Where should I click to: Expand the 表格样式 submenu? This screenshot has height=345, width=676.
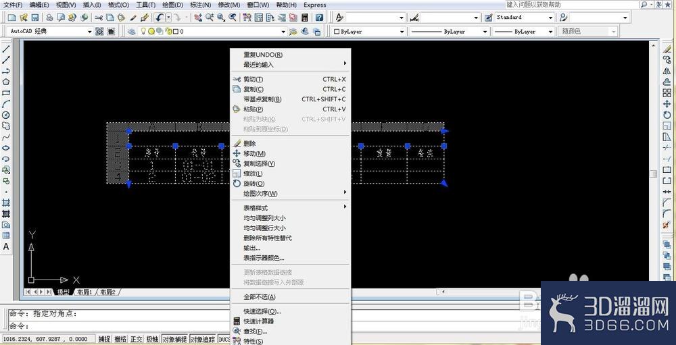coord(291,208)
